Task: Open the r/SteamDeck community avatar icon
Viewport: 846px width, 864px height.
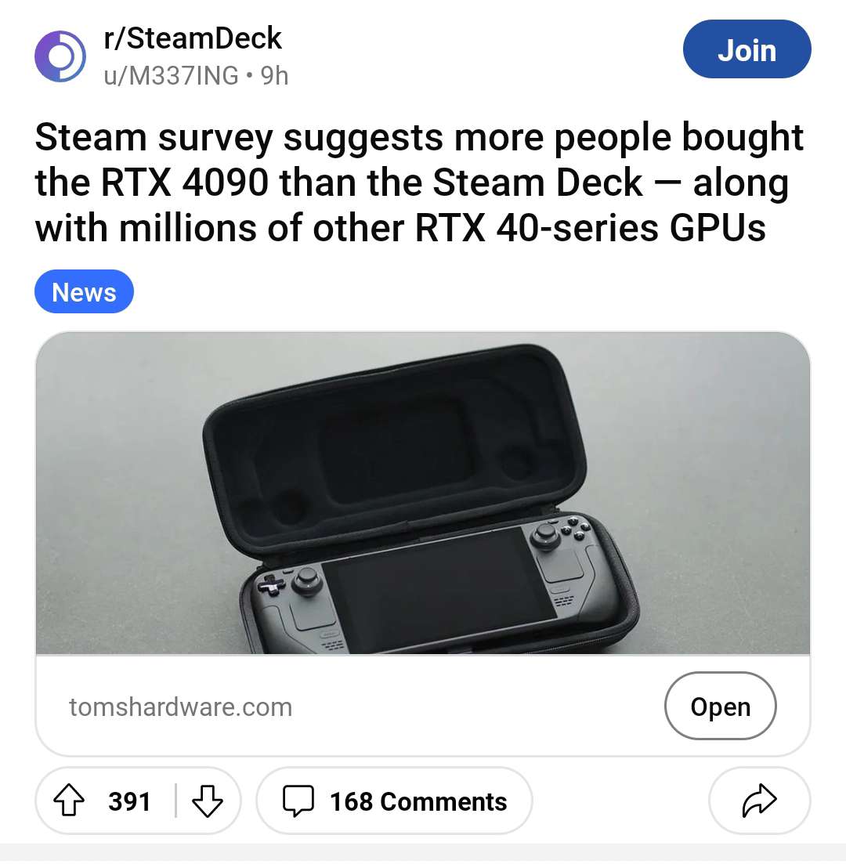Action: coord(60,56)
